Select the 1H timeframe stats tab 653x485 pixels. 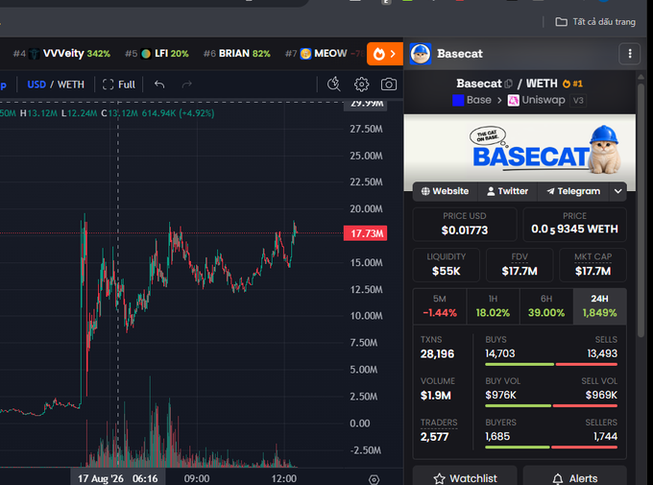coord(493,306)
